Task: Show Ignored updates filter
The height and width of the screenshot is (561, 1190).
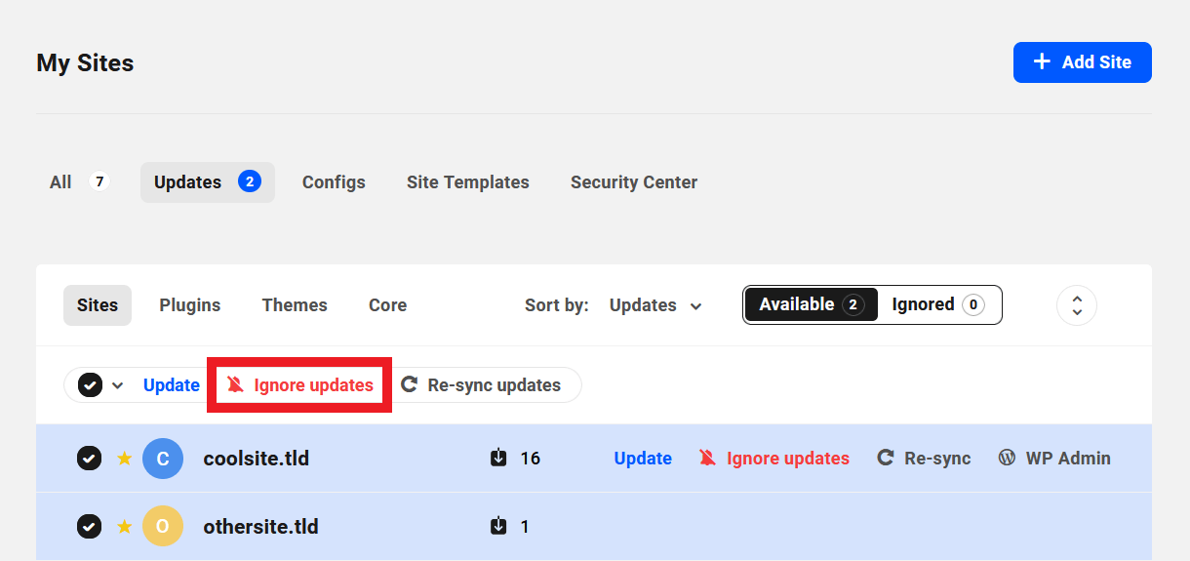Action: tap(938, 304)
